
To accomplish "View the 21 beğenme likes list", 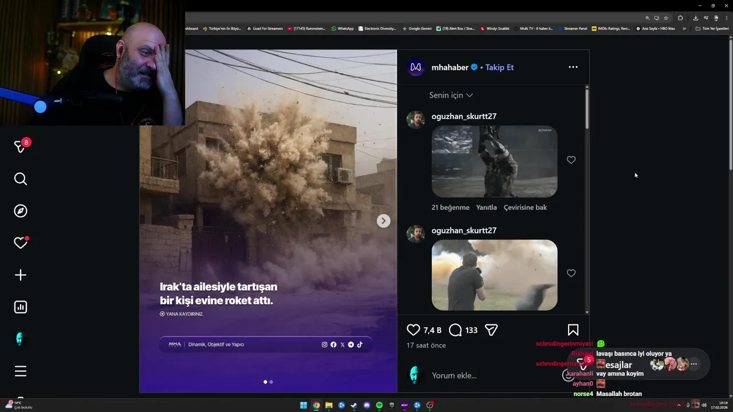I will pos(450,207).
